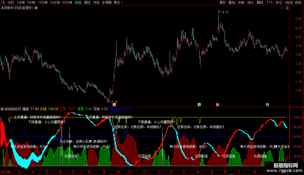Click the green 跌 event marker
Viewport: 304px width, 175px height.
pyautogui.click(x=199, y=104)
